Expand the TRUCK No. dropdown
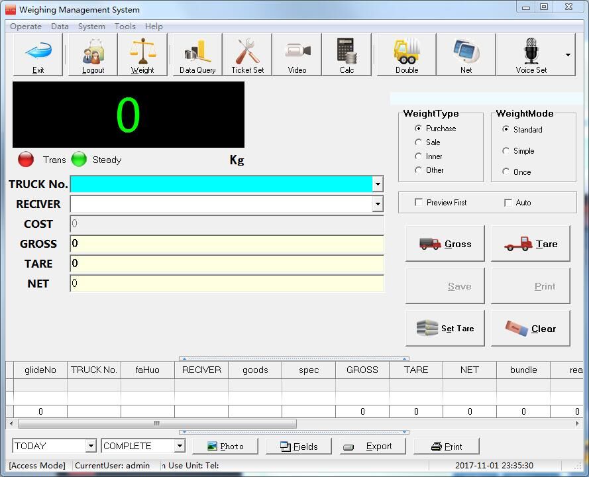 click(378, 184)
